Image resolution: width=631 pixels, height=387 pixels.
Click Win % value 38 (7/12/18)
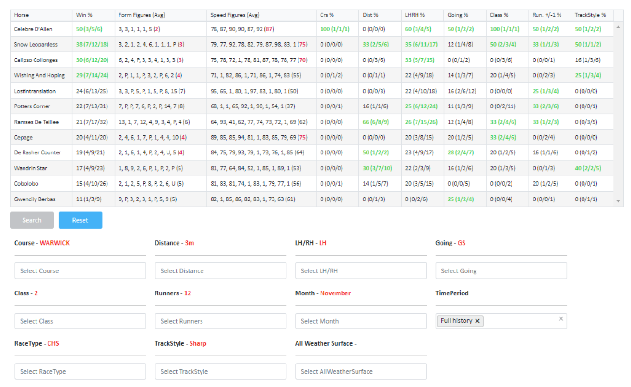click(92, 45)
